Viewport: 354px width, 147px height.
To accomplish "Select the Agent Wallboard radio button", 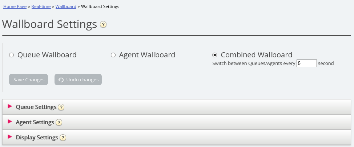I will 113,55.
